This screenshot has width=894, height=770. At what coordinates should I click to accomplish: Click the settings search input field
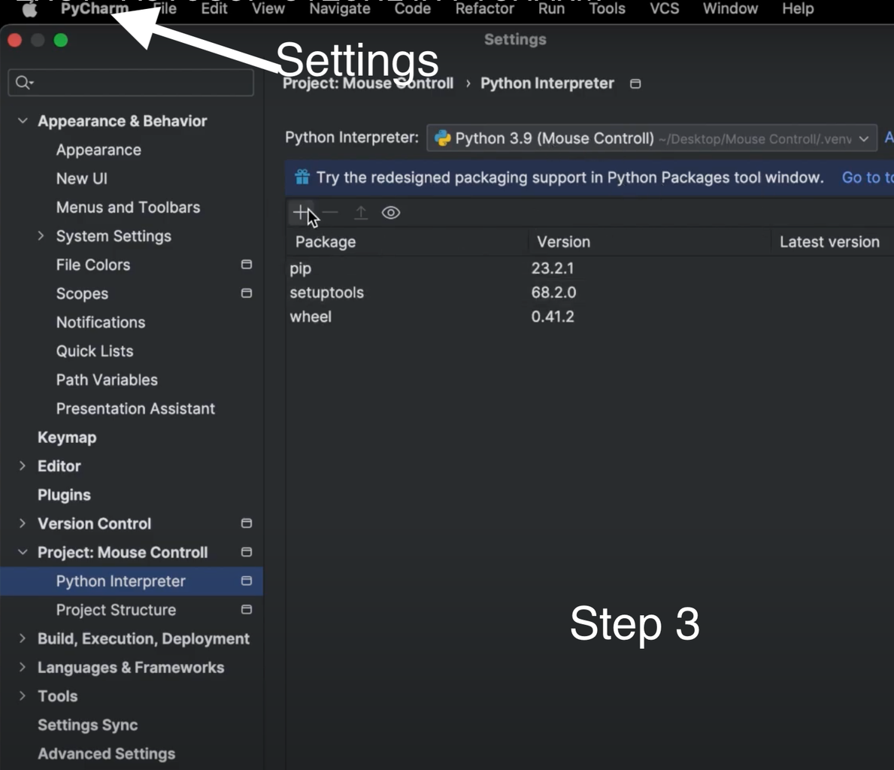tap(131, 82)
